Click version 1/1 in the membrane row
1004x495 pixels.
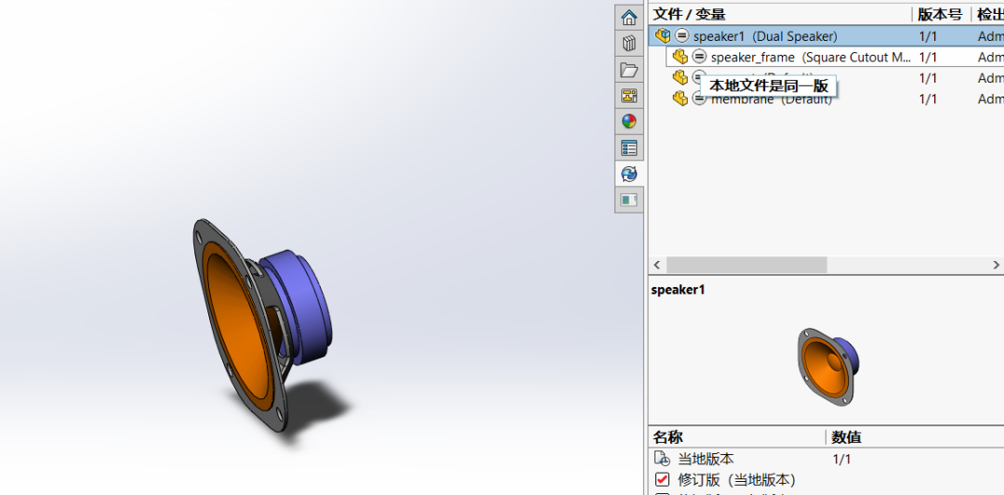pyautogui.click(x=928, y=99)
